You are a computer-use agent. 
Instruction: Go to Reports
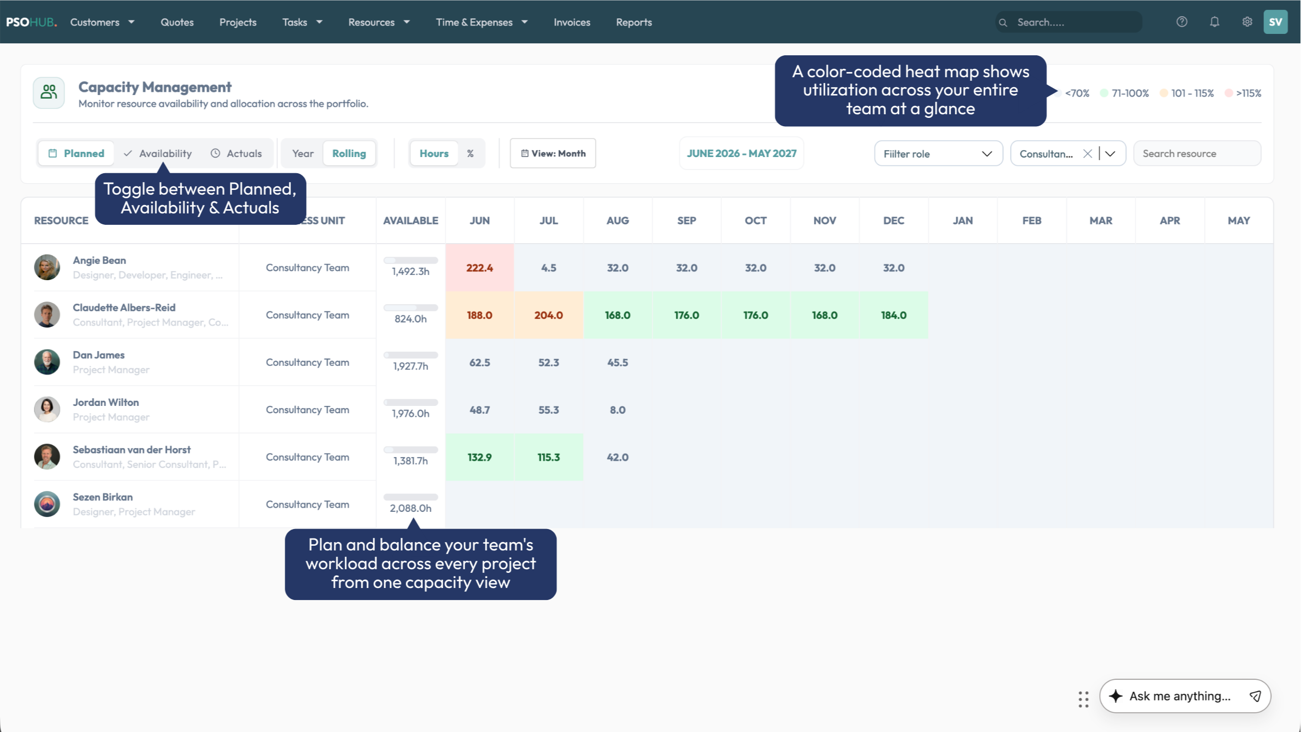pos(634,22)
